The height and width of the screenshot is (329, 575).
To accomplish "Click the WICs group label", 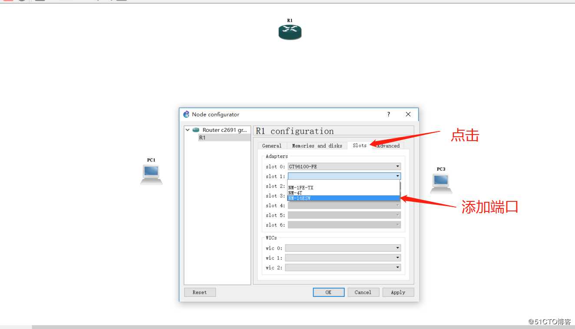I will point(271,237).
